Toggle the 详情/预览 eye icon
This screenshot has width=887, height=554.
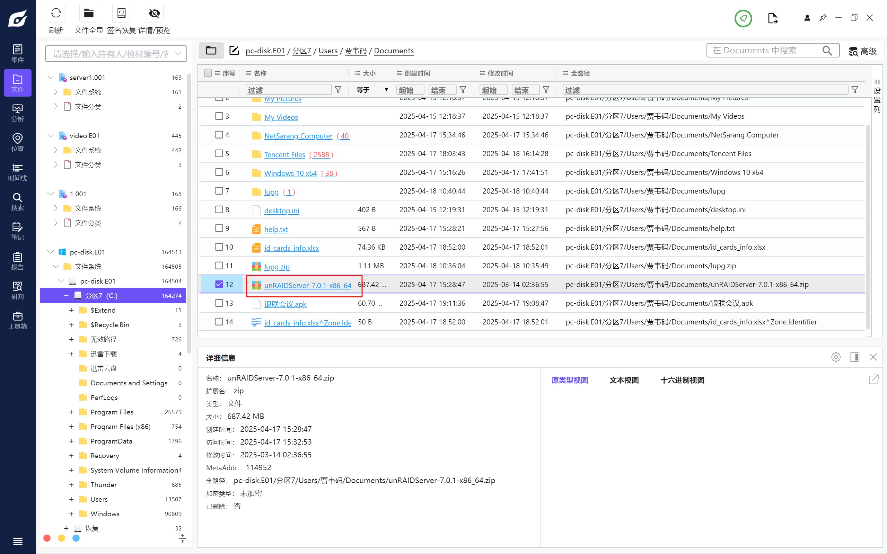pyautogui.click(x=154, y=14)
